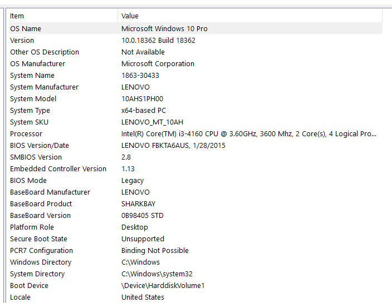Click Microsoft Corporation value

(158, 63)
